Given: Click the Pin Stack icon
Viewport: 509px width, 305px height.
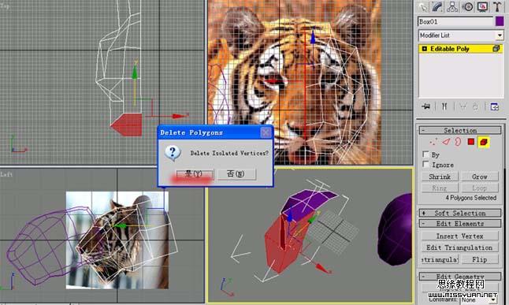Looking at the screenshot, I should click(x=425, y=106).
